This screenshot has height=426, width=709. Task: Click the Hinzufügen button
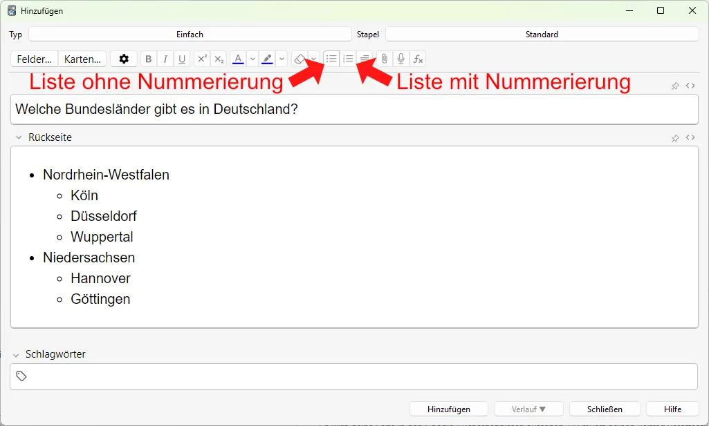449,409
